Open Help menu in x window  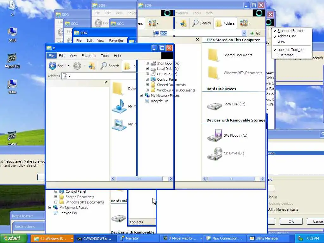(117, 56)
